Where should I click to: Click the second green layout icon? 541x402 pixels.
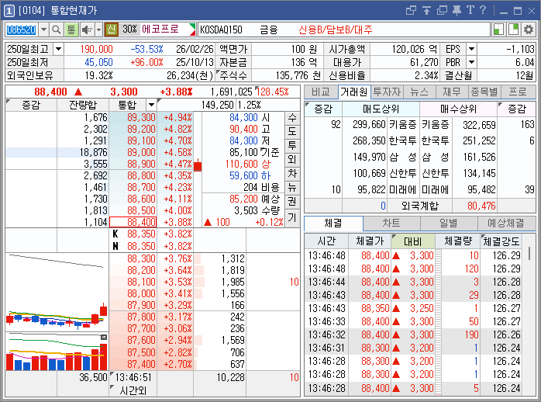[513, 29]
